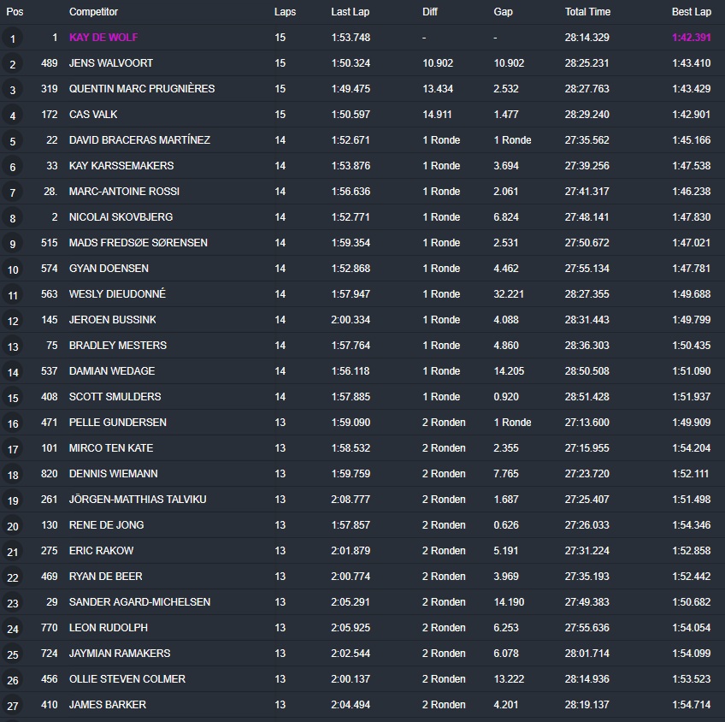Select rider number 489 cell

(x=49, y=63)
